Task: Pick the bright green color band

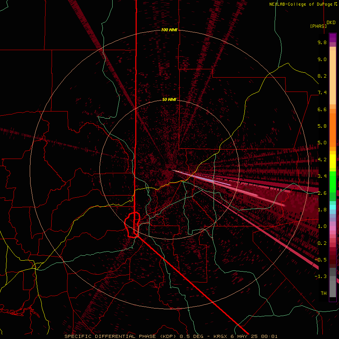Action: 333,182
